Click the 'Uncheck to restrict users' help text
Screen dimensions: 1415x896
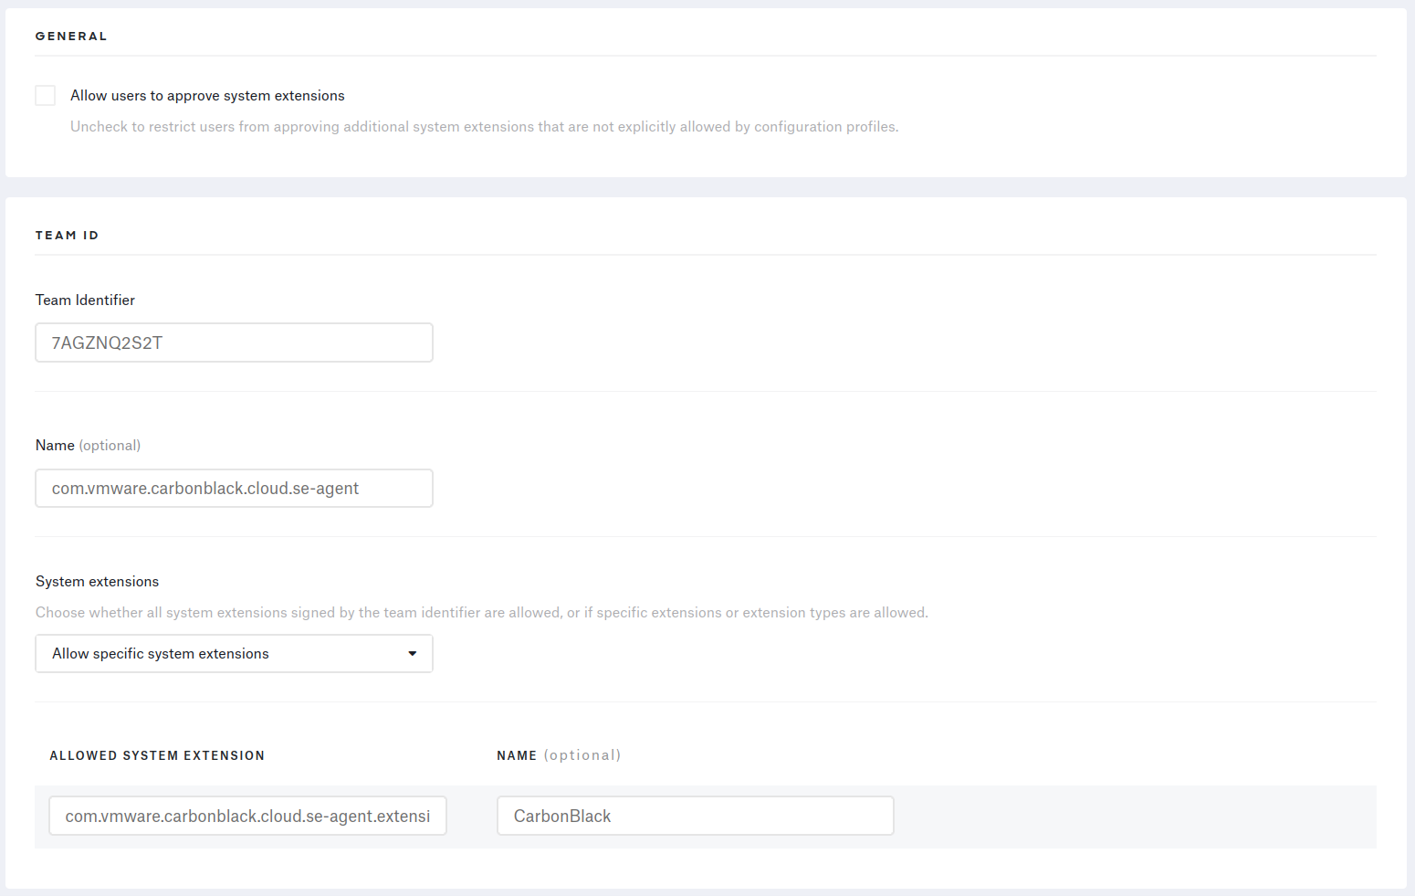click(484, 127)
